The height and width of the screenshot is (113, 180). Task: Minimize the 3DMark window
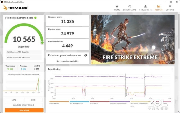[x=165, y=2]
